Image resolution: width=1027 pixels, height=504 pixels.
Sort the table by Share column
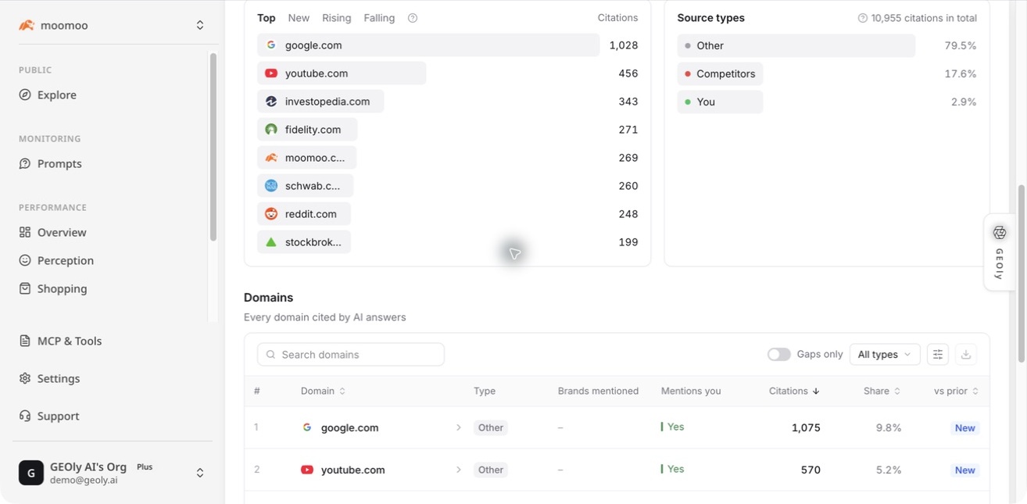(x=882, y=391)
